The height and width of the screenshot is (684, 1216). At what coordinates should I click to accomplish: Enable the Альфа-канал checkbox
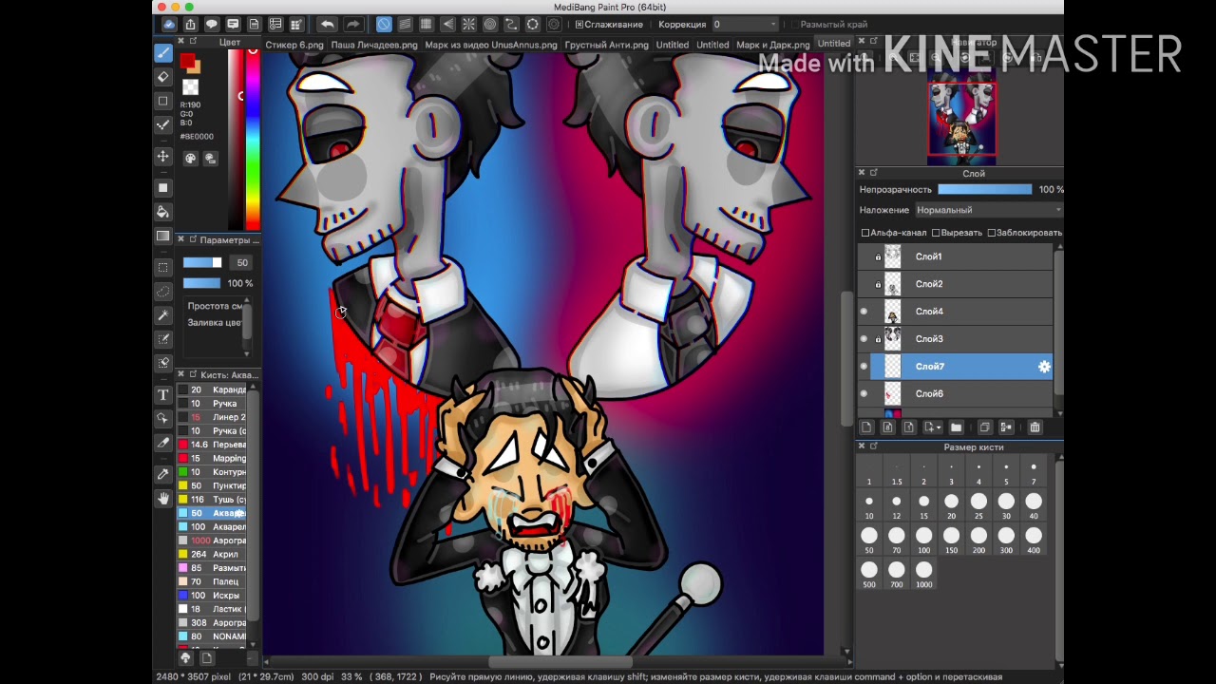click(865, 233)
